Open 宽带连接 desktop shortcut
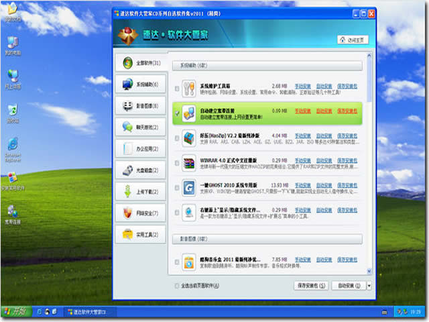The image size is (429, 322). 13,215
